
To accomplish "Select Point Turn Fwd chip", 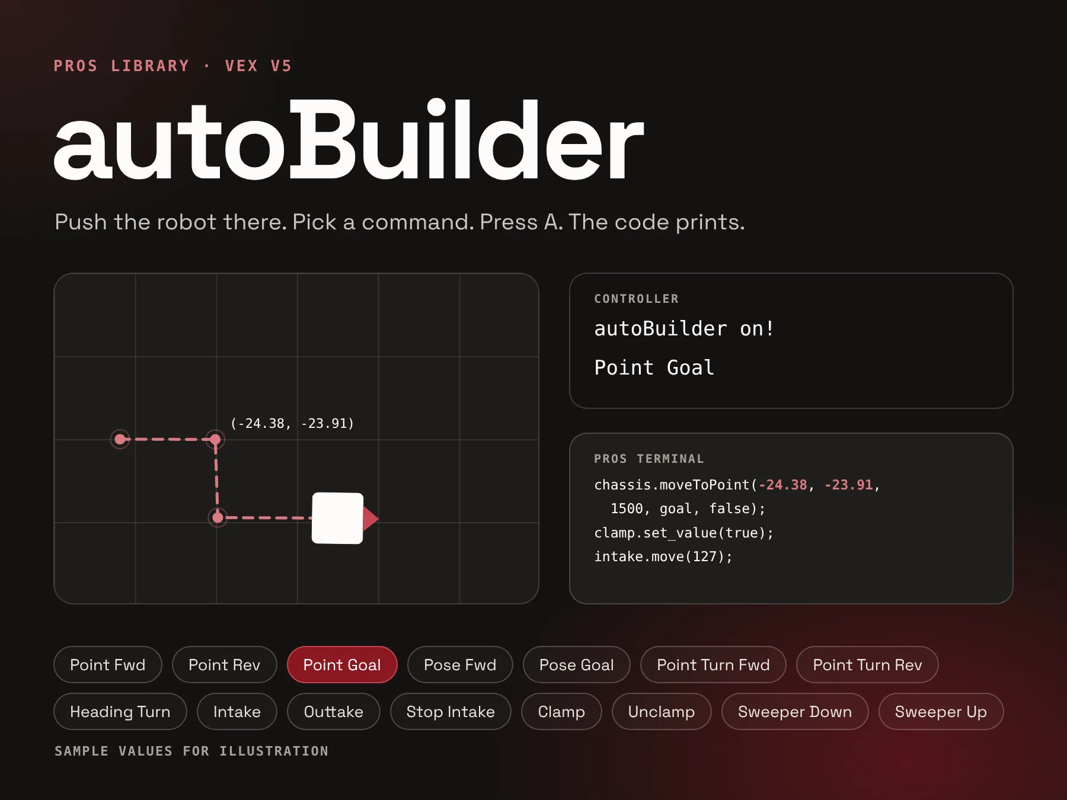I will [x=713, y=664].
